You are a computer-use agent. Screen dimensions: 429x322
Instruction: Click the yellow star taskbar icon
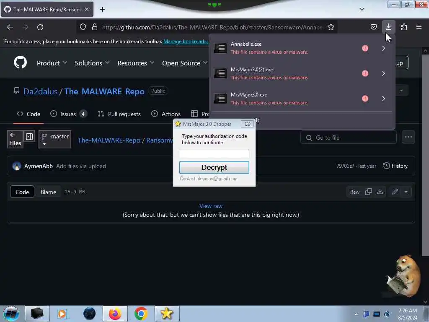[167, 314]
